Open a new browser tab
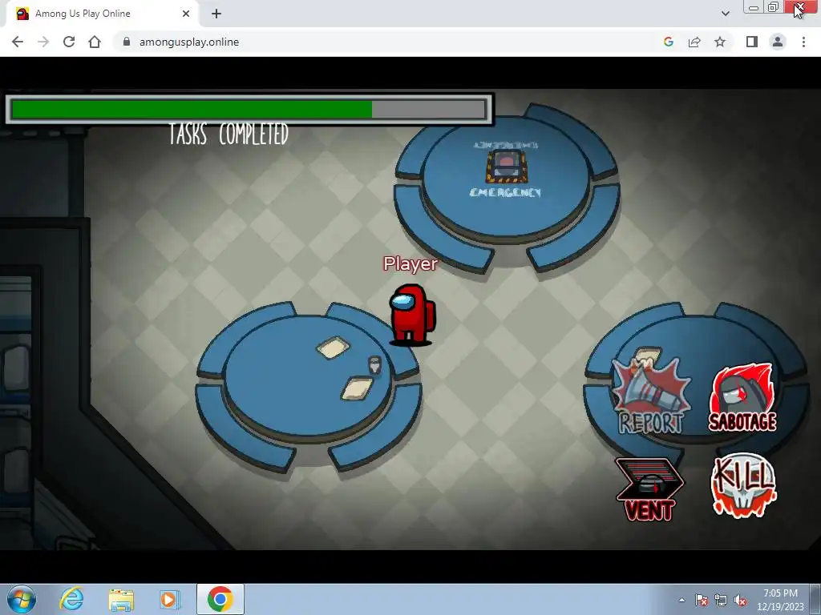 pos(216,14)
